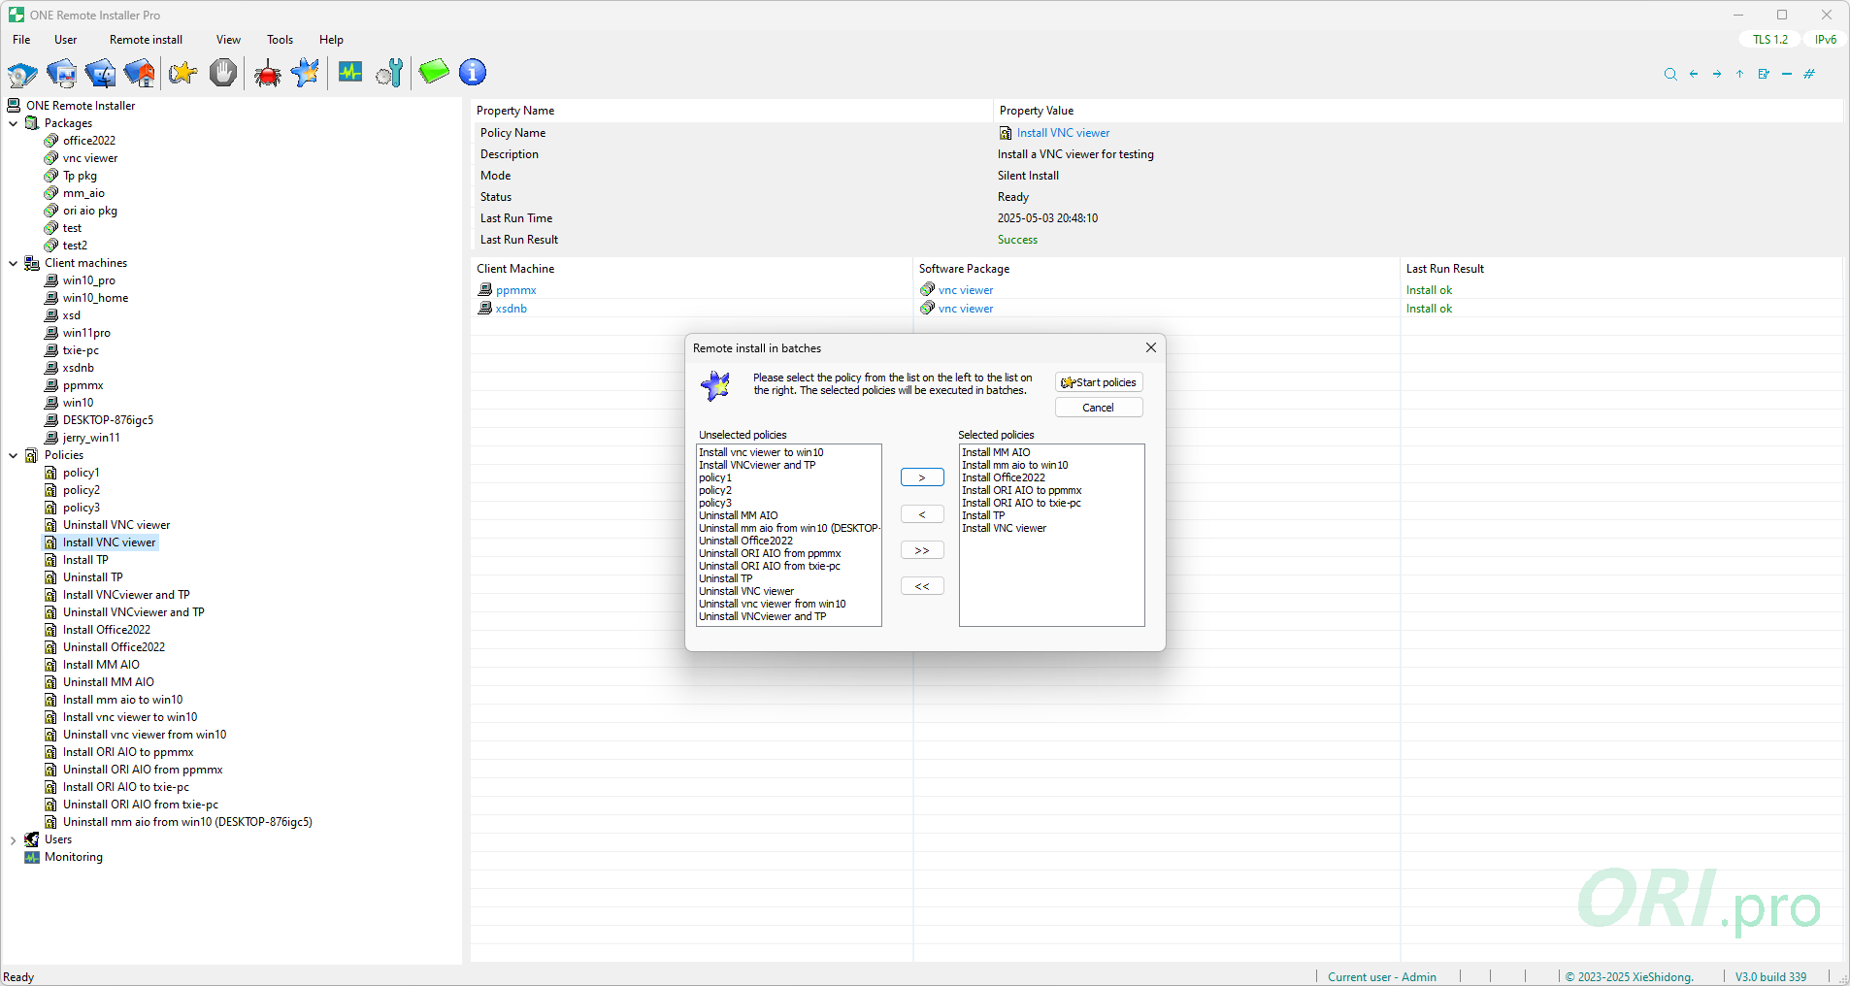The height and width of the screenshot is (986, 1850).
Task: Click the disc and webcam package toolbar icon
Action: tap(21, 73)
